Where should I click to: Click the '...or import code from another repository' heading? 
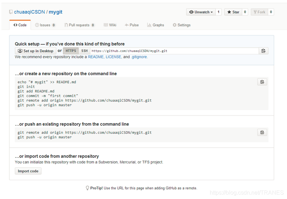(57, 156)
